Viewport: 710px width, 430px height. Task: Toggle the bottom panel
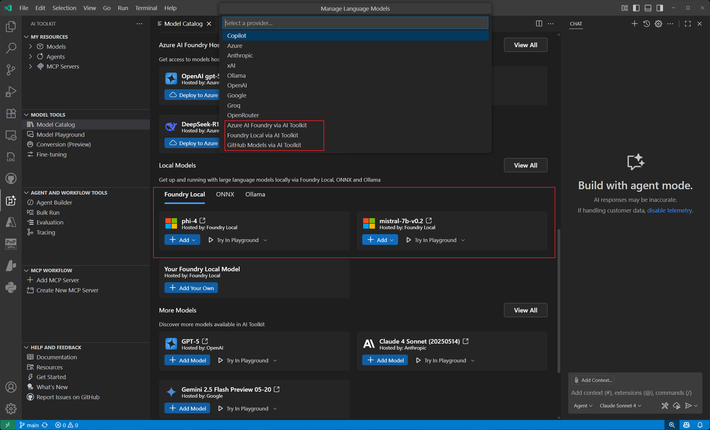coord(648,8)
